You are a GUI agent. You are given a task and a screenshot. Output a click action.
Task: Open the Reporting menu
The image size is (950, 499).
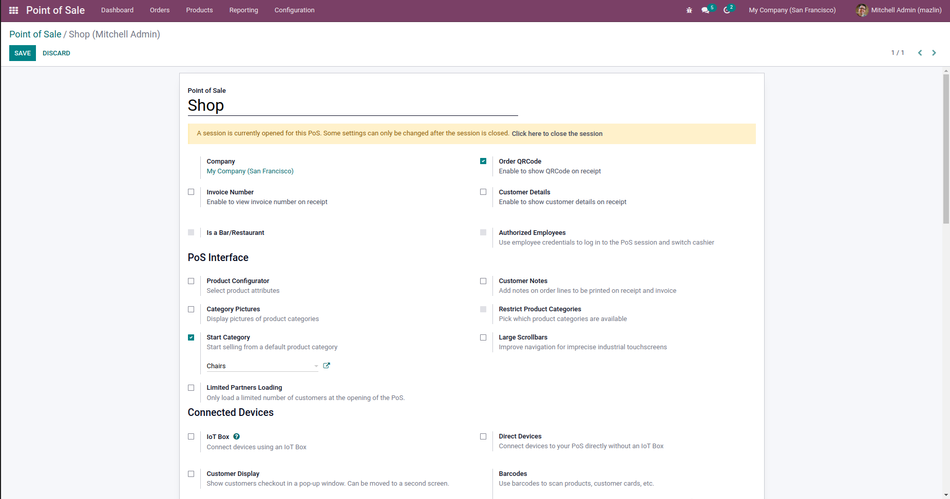click(244, 10)
